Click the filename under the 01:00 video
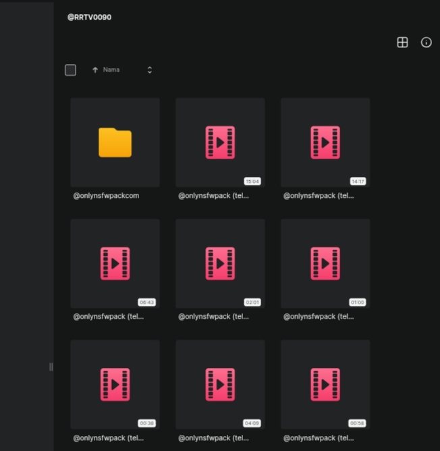 319,317
